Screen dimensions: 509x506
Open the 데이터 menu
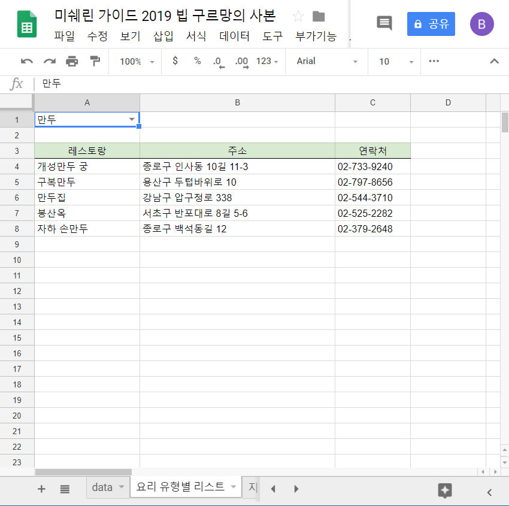click(x=234, y=36)
